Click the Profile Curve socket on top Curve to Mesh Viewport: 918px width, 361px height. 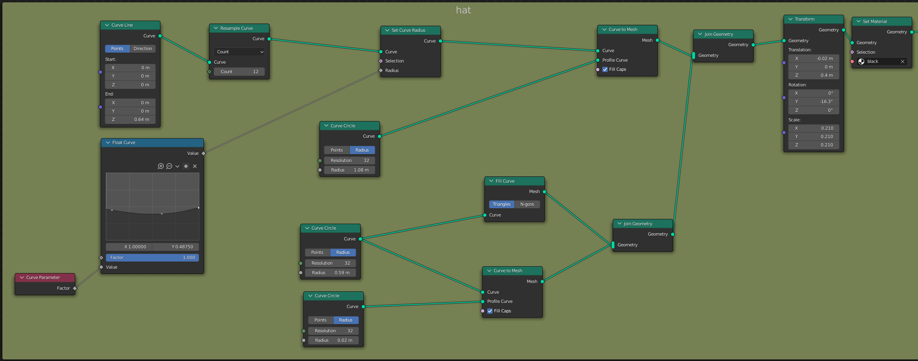(598, 60)
